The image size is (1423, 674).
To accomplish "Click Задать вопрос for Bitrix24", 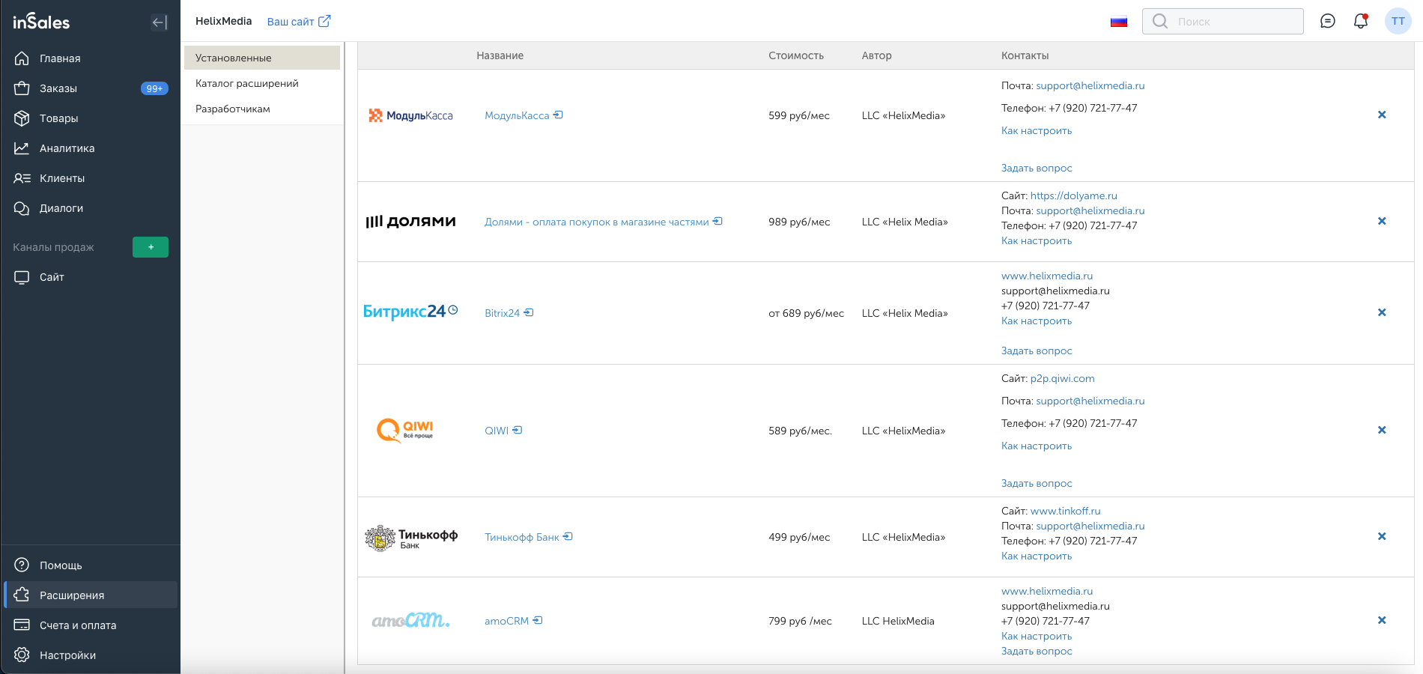I will click(x=1037, y=350).
